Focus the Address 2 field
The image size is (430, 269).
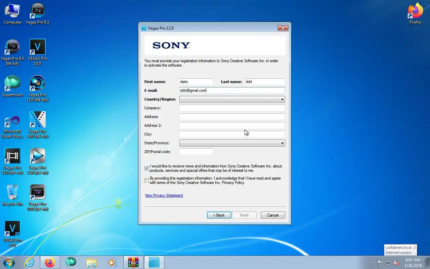tap(232, 125)
